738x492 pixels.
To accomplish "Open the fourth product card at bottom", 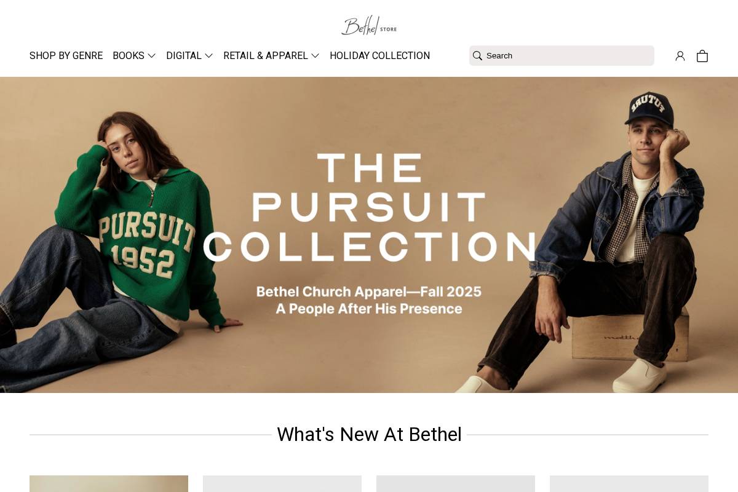I will [629, 484].
